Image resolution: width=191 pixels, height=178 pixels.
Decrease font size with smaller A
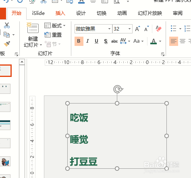point(147,29)
